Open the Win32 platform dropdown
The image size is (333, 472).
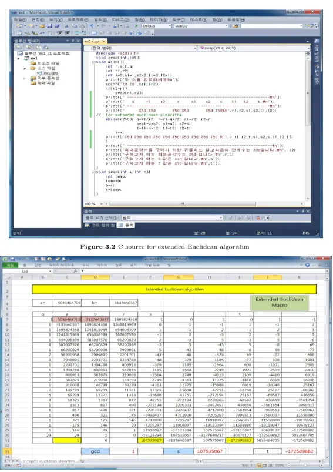point(226,26)
